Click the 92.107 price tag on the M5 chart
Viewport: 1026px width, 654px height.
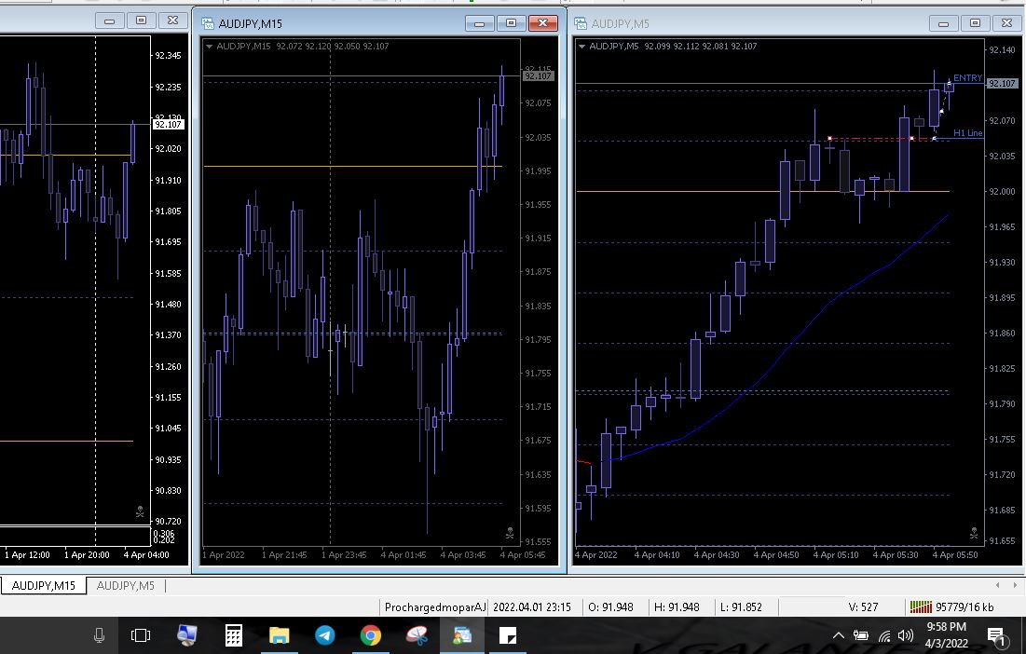[x=1002, y=84]
